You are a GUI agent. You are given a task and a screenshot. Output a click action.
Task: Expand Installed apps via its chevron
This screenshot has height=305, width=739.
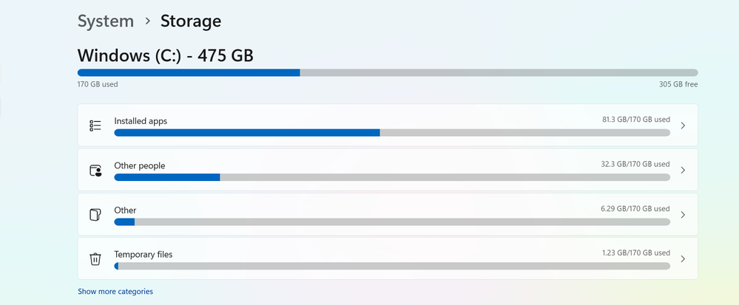[683, 126]
